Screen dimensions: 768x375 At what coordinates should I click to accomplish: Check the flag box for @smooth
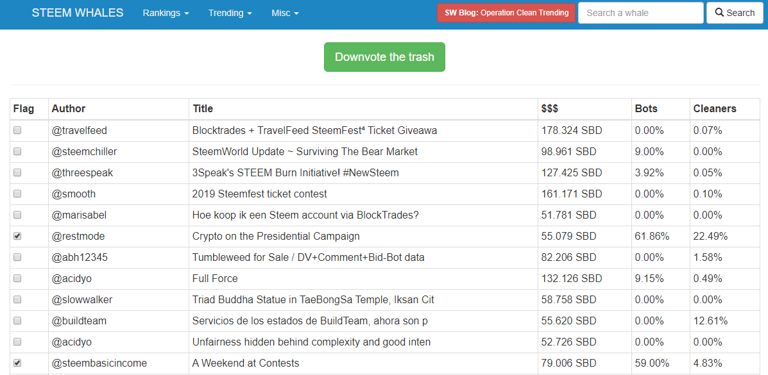pyautogui.click(x=17, y=194)
